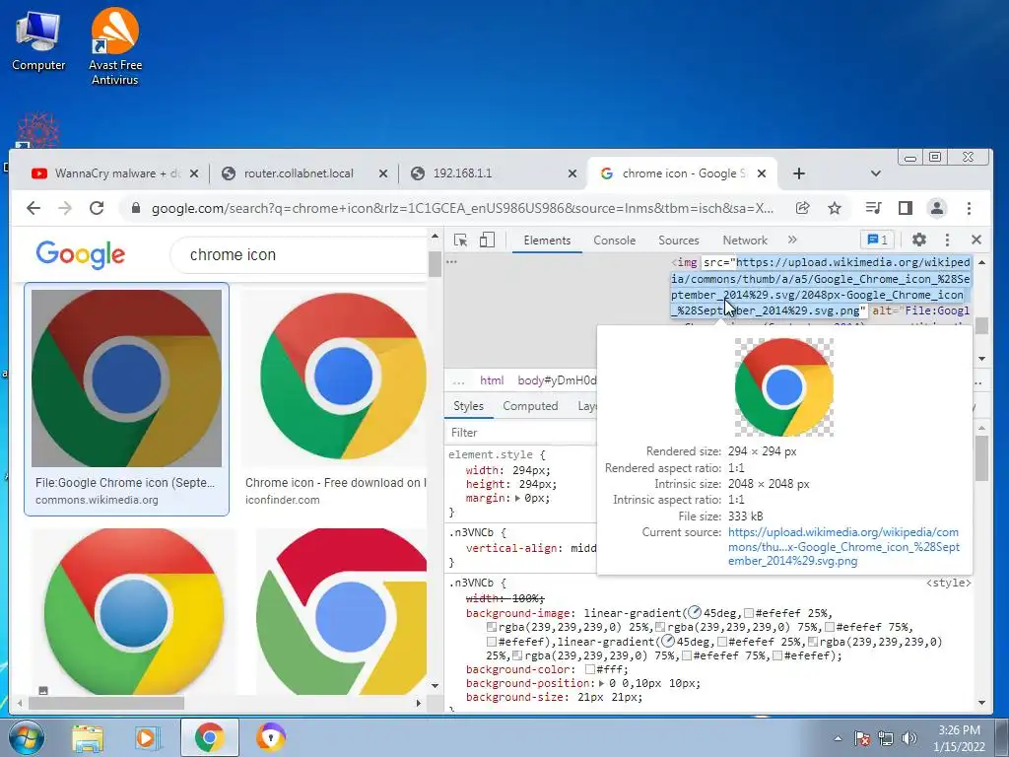The width and height of the screenshot is (1009, 757).
Task: Toggle DevTools device toolbar
Action: 487,241
